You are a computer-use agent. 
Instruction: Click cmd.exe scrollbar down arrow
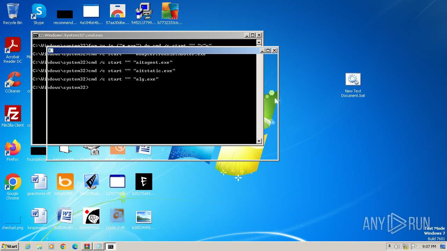(259, 141)
